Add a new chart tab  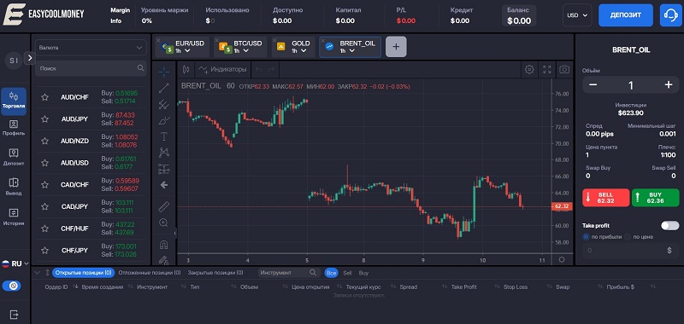[396, 47]
